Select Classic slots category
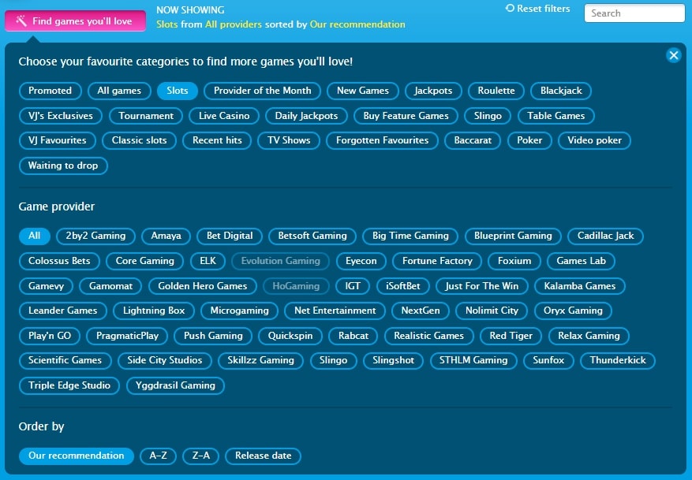 (140, 140)
